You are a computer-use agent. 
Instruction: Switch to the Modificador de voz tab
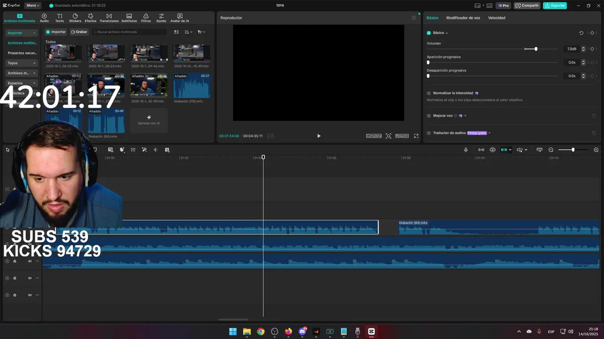(x=463, y=18)
